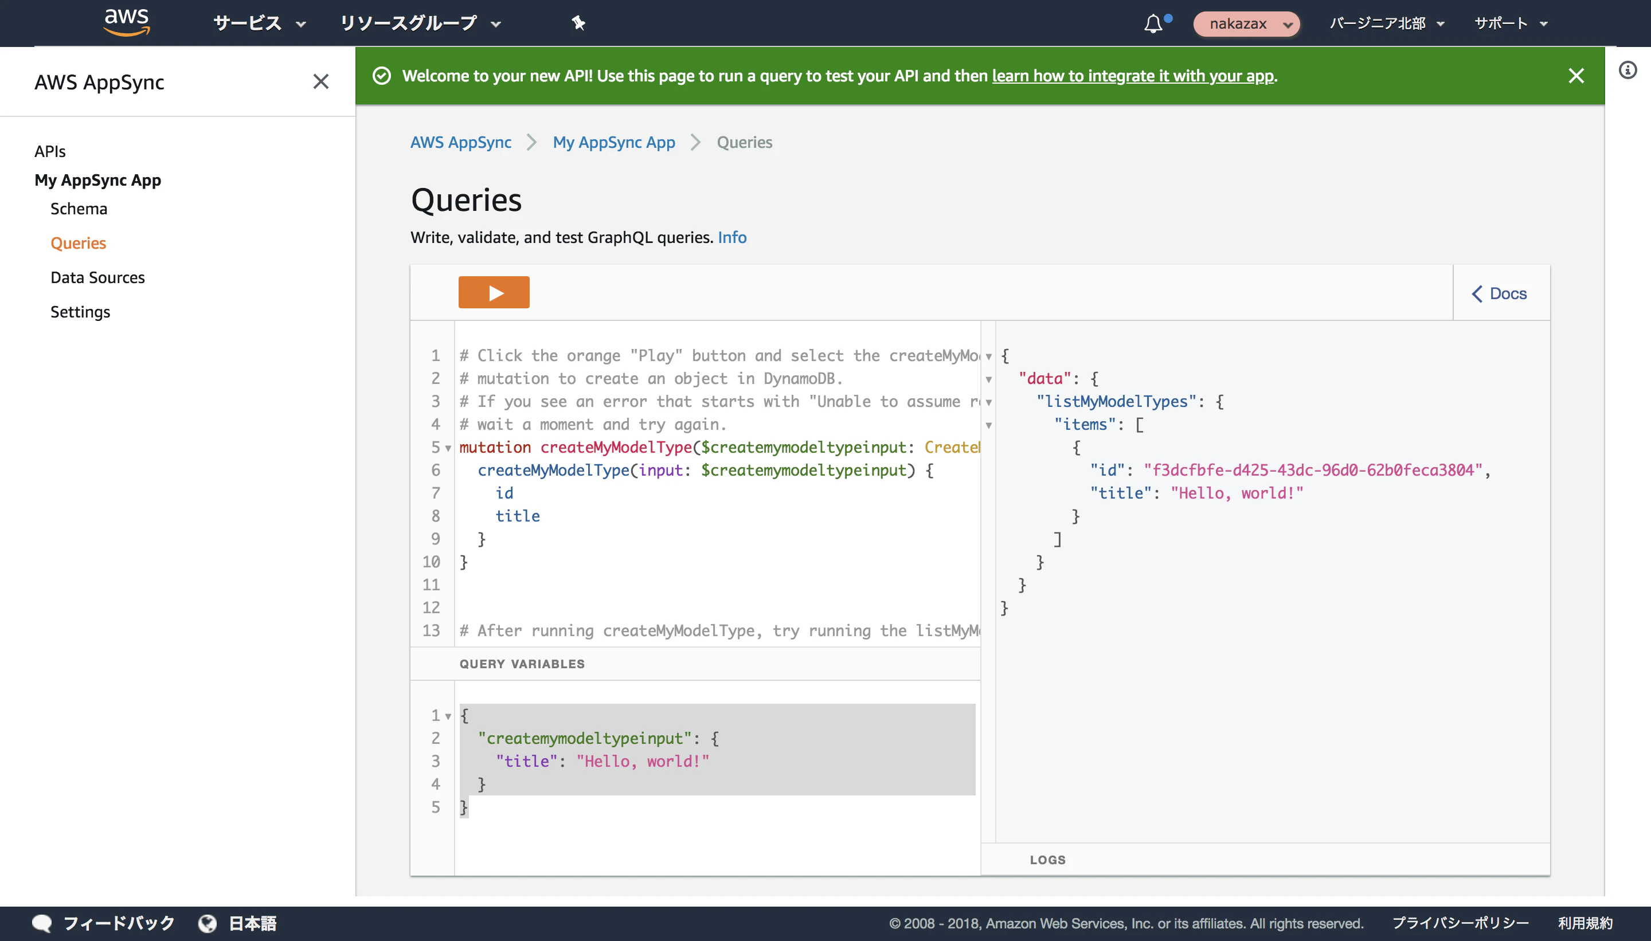The height and width of the screenshot is (941, 1651).
Task: Open the pin shortcuts icon in header
Action: point(578,24)
